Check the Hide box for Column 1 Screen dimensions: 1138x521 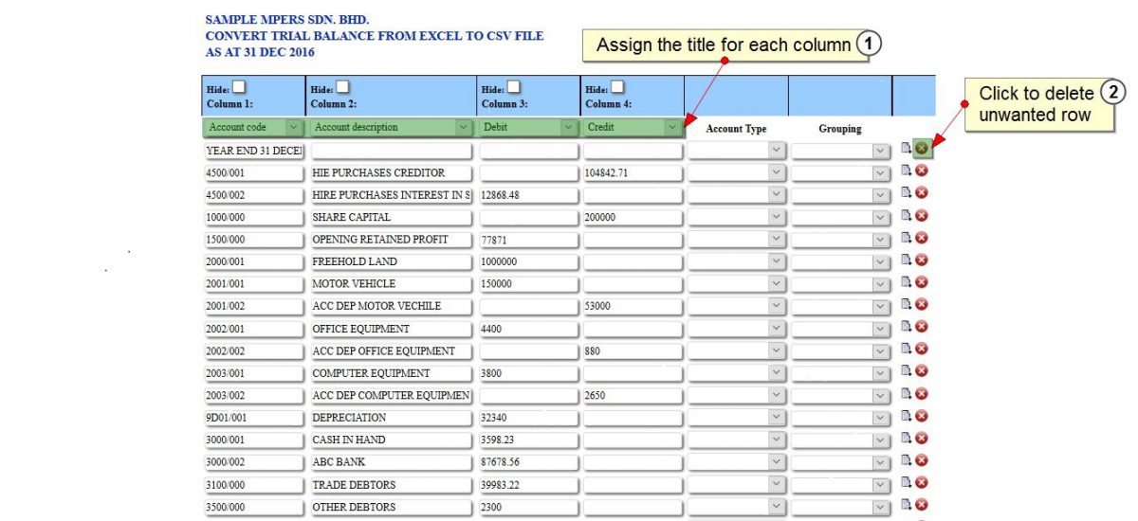click(240, 88)
